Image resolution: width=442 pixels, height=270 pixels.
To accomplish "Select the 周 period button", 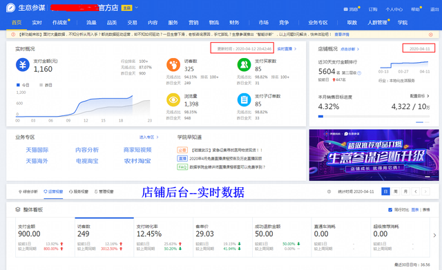I will click(396, 192).
